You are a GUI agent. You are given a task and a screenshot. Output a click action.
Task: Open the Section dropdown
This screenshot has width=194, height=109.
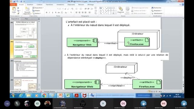37,13
